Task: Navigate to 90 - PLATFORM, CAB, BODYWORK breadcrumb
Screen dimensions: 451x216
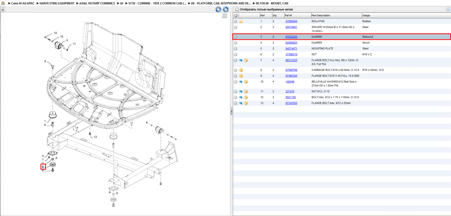Action: [221, 3]
